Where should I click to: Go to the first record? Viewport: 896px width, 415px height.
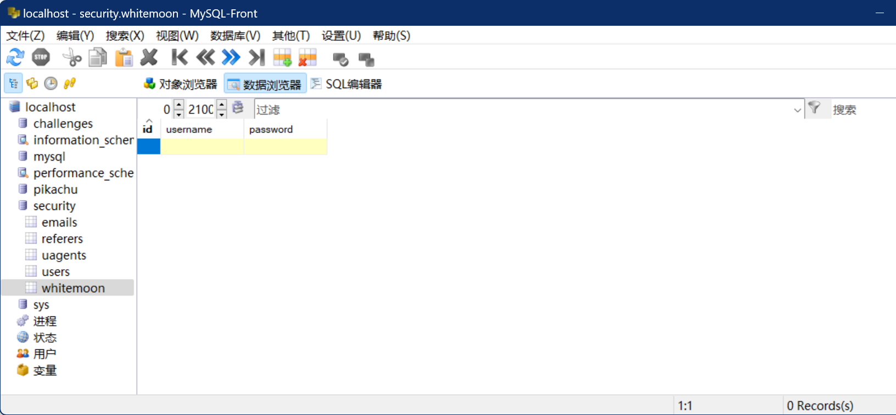[x=180, y=57]
